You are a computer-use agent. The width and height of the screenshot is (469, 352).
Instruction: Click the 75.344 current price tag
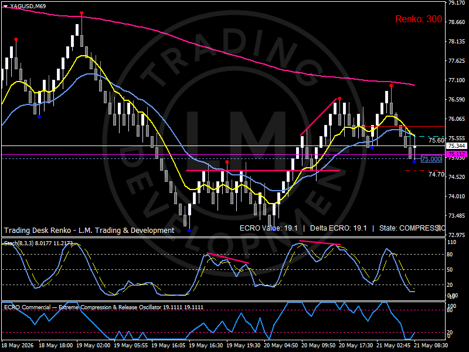(x=457, y=145)
